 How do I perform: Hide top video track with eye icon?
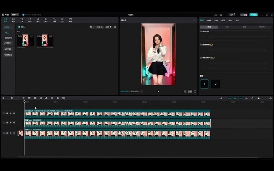(x=11, y=113)
